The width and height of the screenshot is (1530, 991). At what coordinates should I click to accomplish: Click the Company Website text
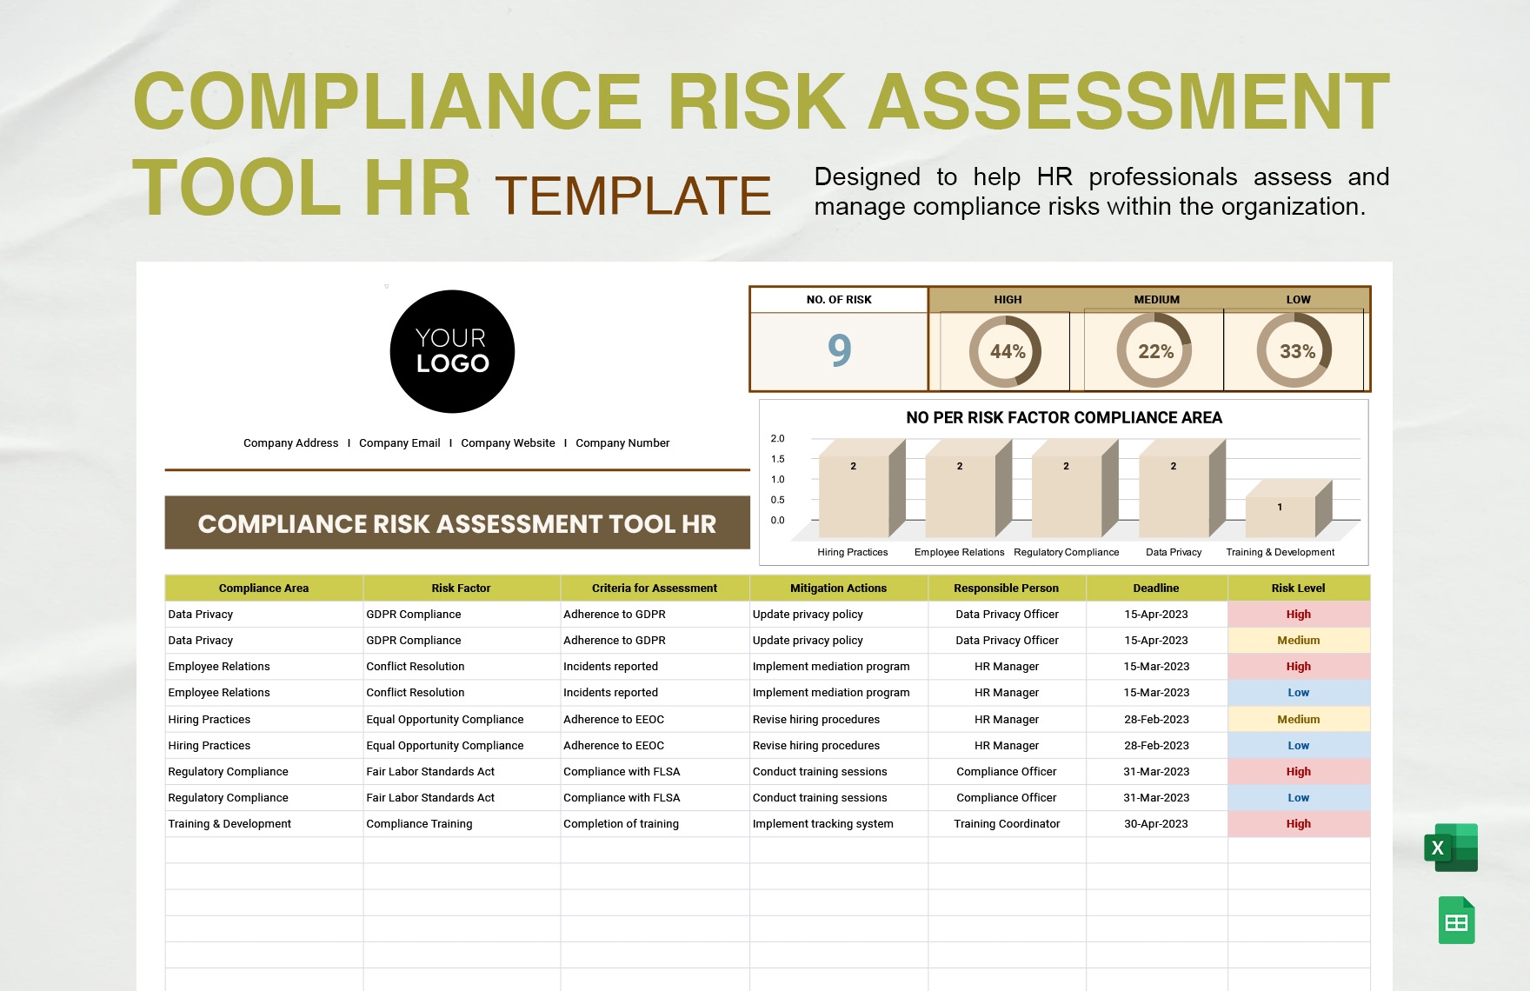point(508,443)
